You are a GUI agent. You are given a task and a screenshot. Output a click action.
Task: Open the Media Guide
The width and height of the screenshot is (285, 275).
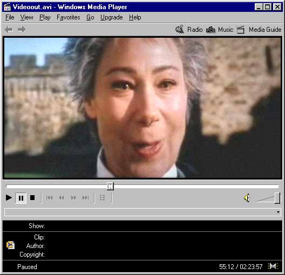259,30
